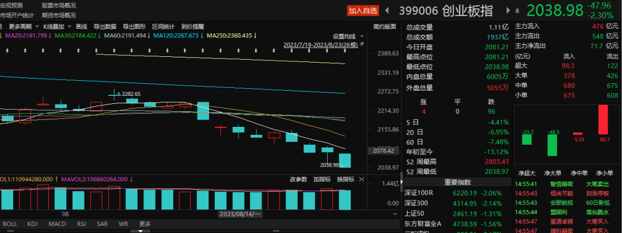
Task: Click the 2023/08/14 date marker on timeline
Action: click(x=240, y=213)
